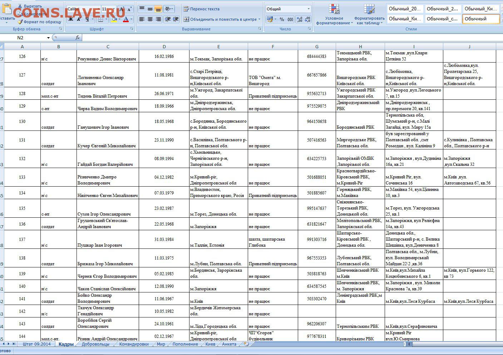Select column G header
Image resolution: width=503 pixels, height=355 pixels.
317,46
